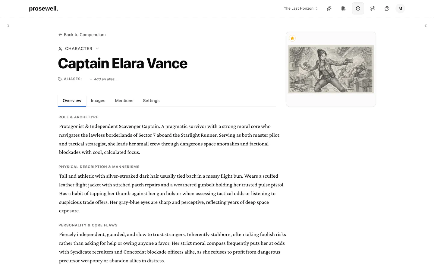Click Add an alias field
Screen dimensions: 434x271
[x=103, y=79]
